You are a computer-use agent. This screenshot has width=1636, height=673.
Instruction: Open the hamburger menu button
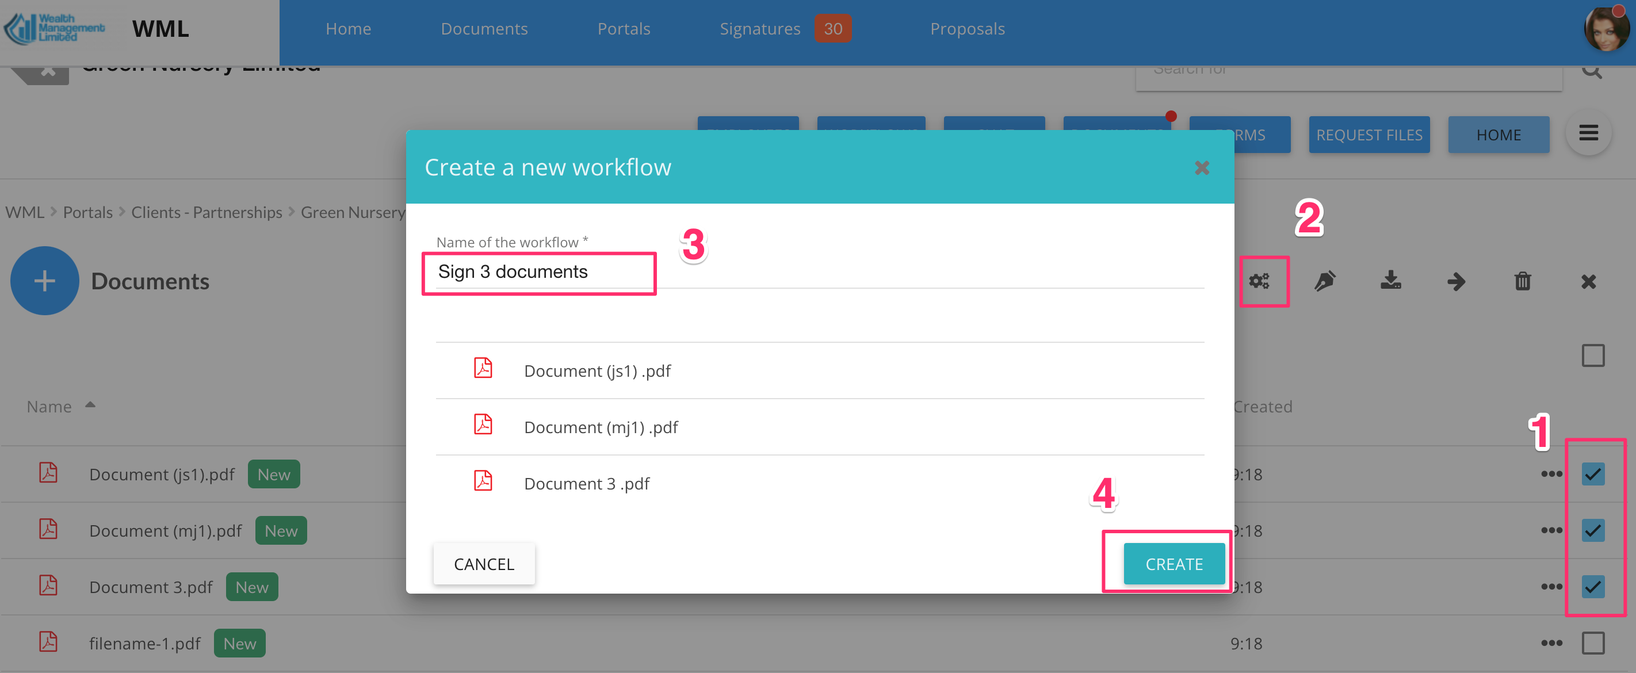[x=1588, y=134]
